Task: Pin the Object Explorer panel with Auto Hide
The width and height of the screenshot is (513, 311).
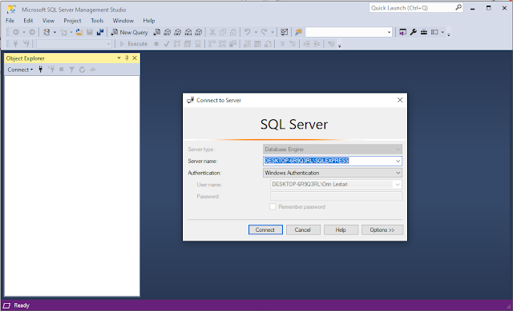Action: [x=127, y=58]
